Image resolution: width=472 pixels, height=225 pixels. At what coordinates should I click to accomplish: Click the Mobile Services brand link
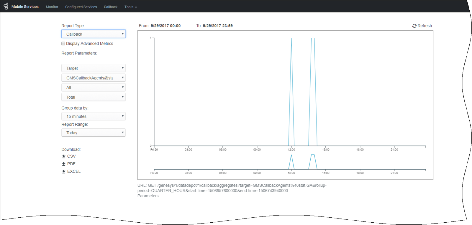(x=25, y=6)
